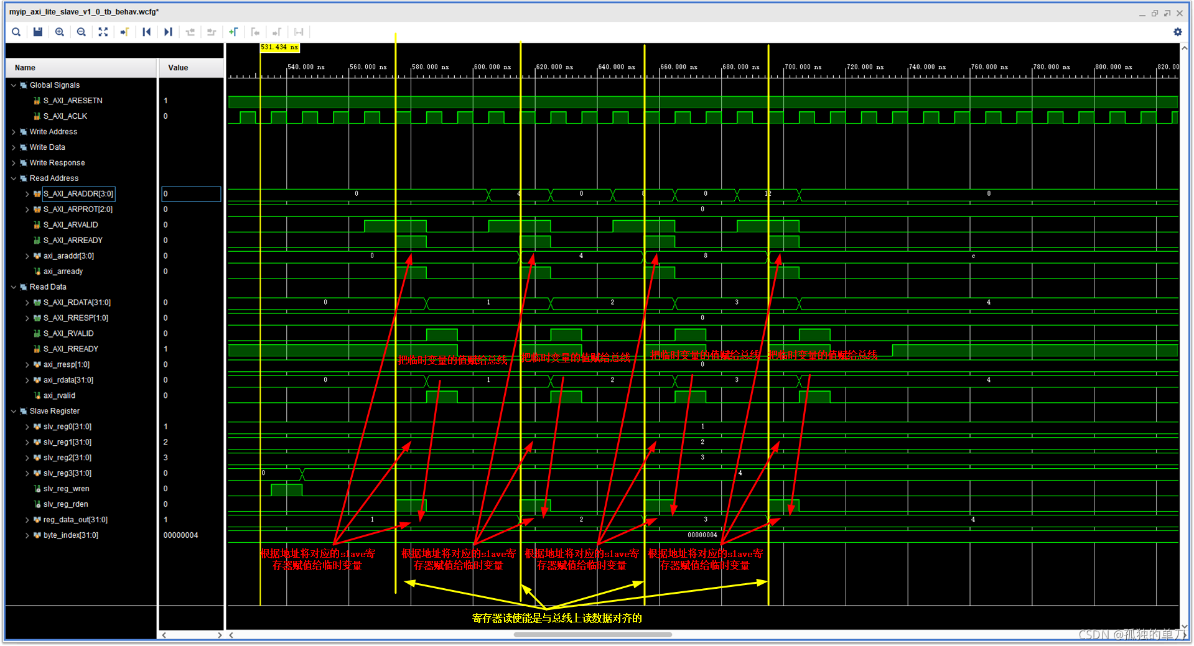Click the Name column header
1194x646 pixels.
click(82, 68)
